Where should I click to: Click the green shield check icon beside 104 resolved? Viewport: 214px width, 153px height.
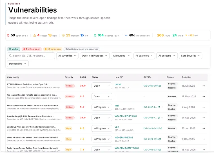coord(95,35)
